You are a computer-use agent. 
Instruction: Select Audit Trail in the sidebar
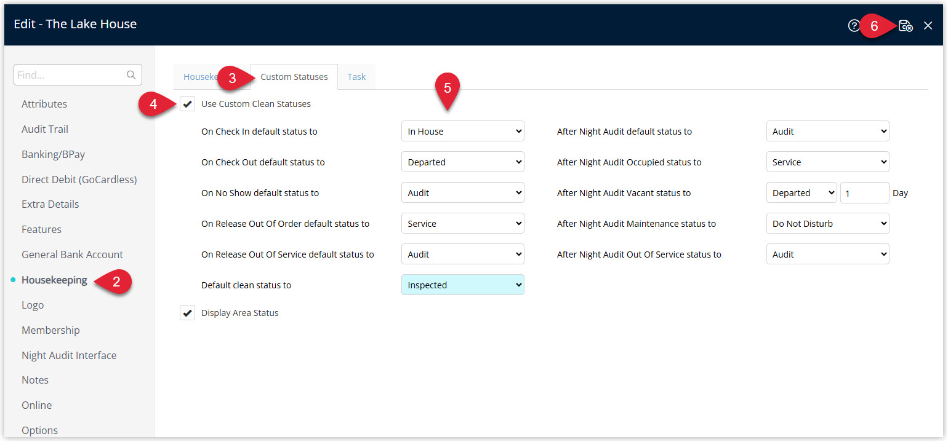(45, 129)
